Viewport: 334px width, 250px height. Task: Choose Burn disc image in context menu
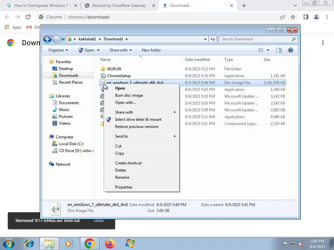pyautogui.click(x=129, y=95)
